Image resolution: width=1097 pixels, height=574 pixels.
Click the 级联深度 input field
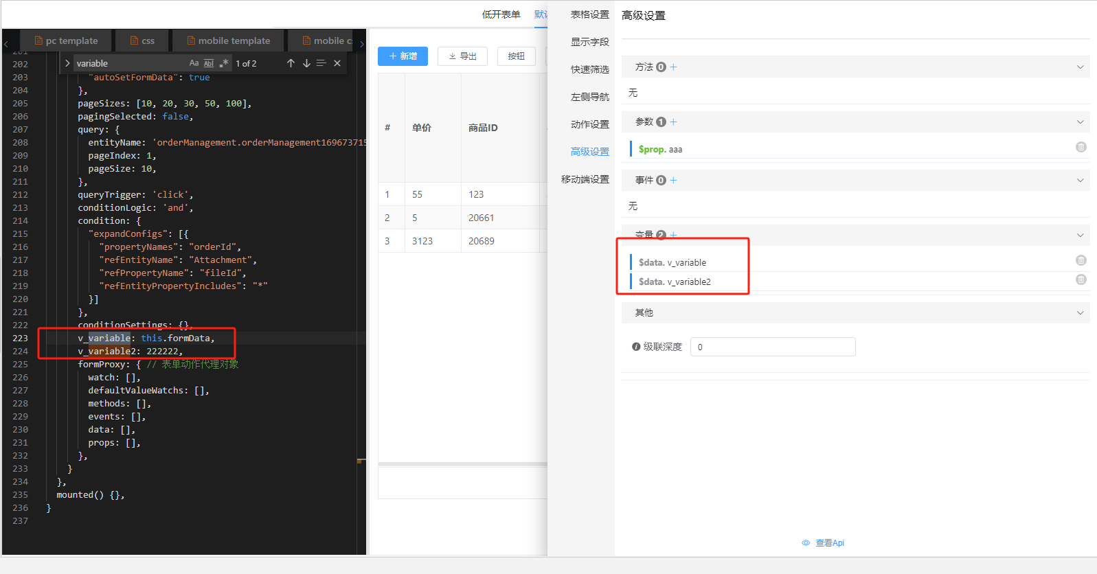772,347
